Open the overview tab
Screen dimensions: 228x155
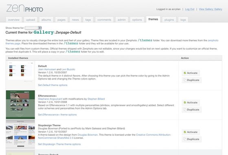14,20
